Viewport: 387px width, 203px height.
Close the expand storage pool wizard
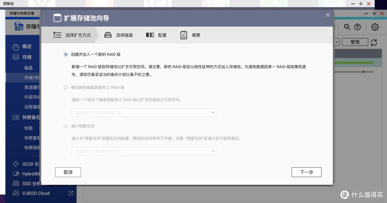[x=328, y=15]
